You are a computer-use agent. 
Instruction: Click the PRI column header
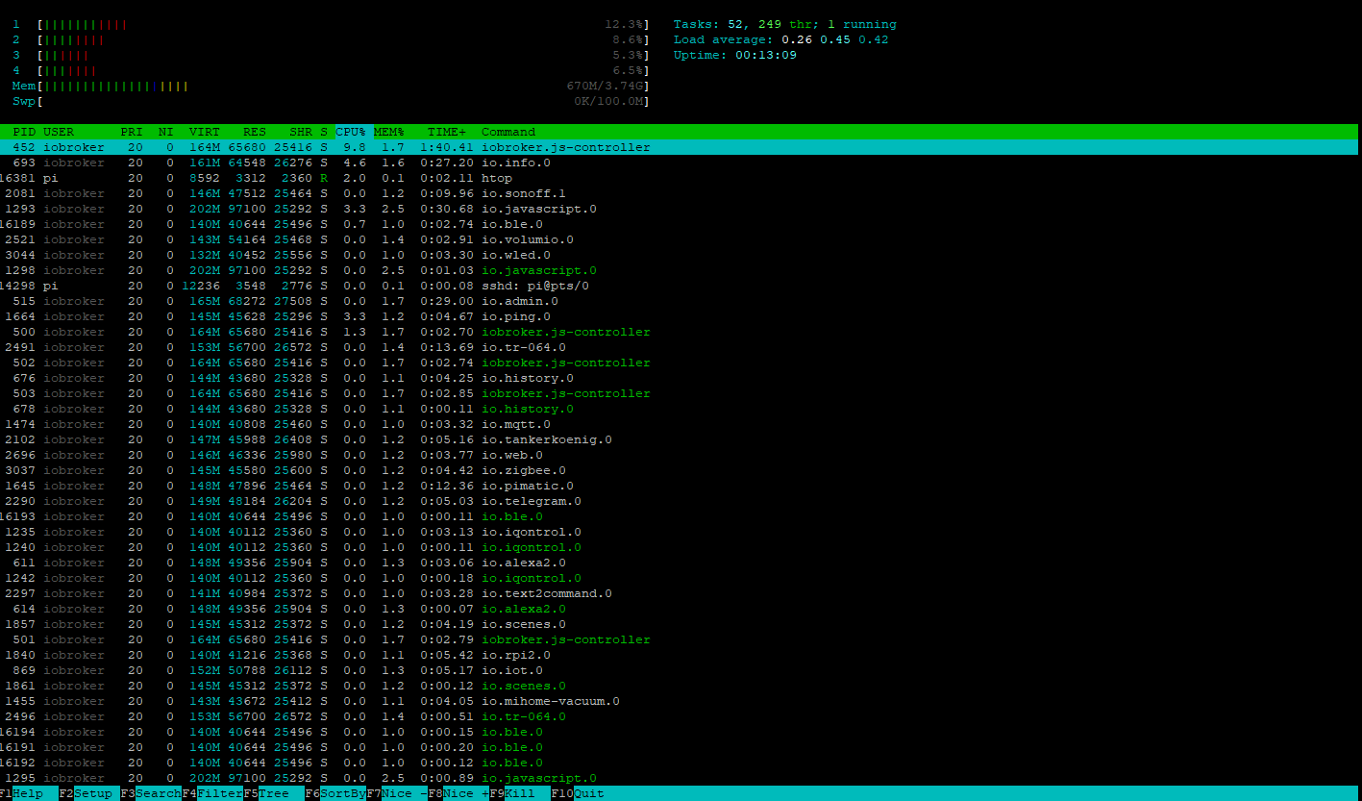pos(132,132)
